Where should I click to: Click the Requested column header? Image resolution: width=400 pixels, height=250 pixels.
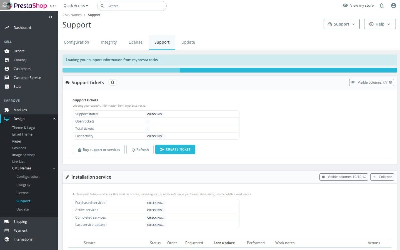194,243
